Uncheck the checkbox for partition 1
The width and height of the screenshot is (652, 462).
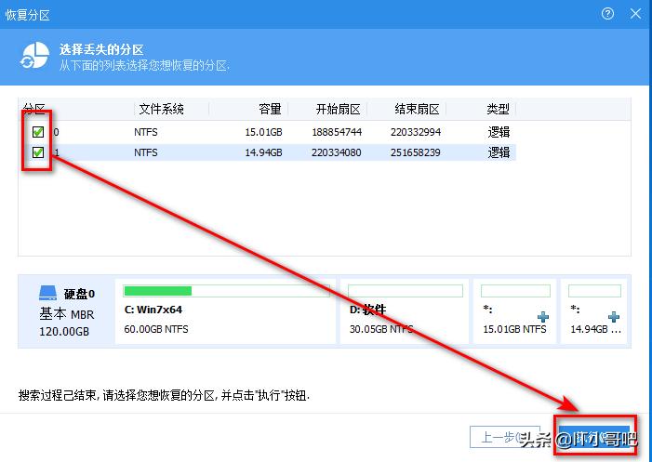[x=38, y=152]
